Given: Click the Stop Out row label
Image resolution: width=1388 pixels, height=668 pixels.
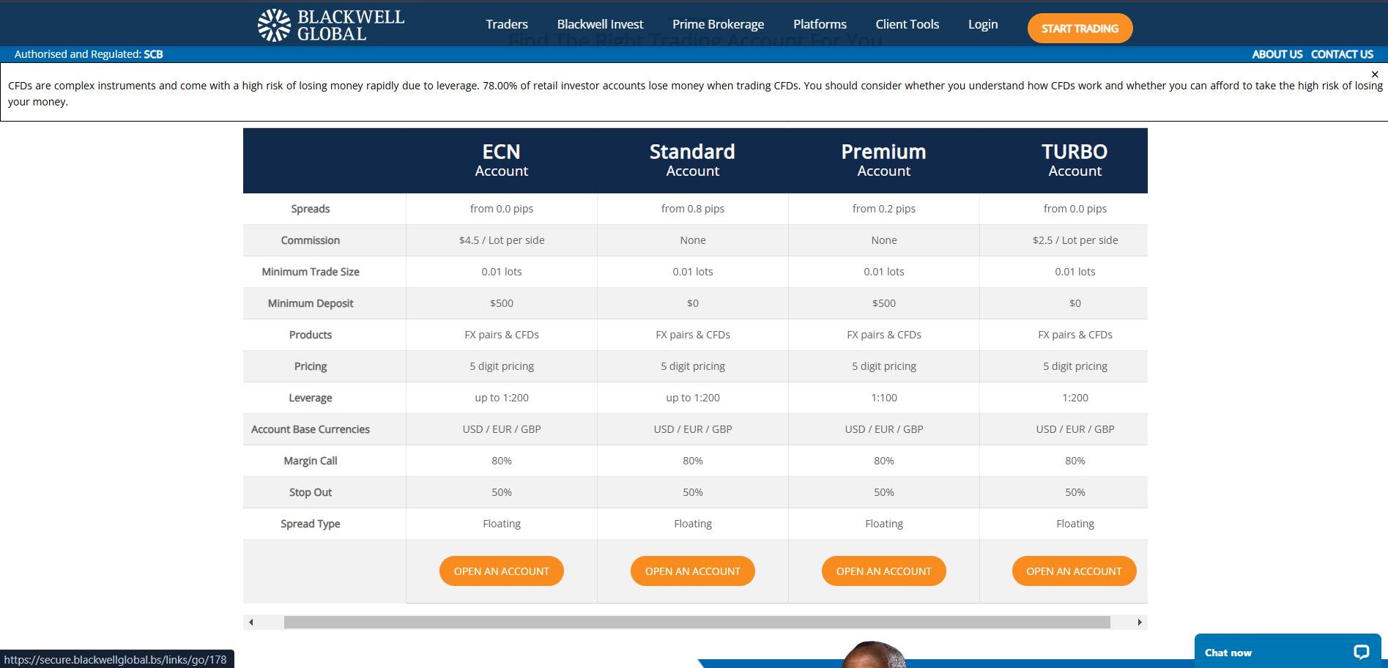Looking at the screenshot, I should (x=311, y=492).
